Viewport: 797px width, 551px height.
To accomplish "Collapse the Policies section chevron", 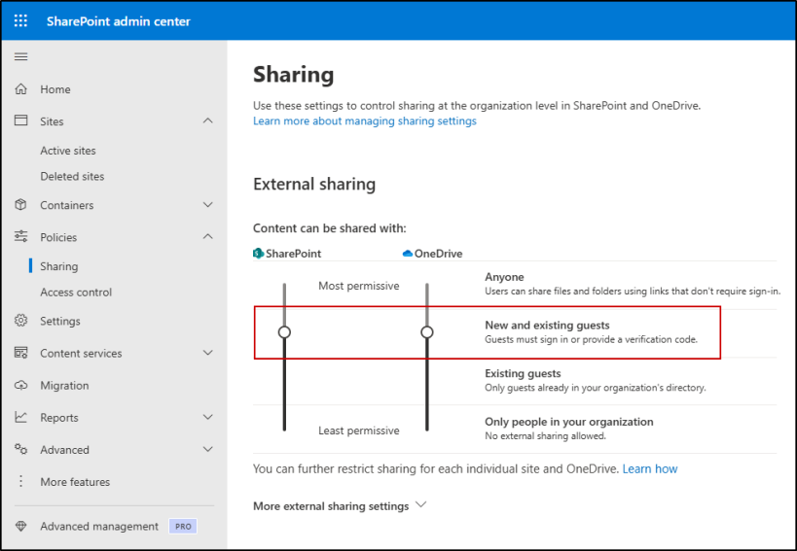I will pos(208,236).
